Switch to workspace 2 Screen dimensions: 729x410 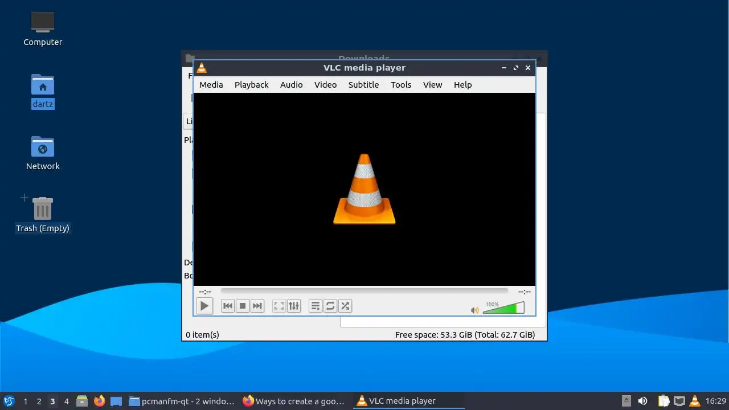[x=39, y=401]
